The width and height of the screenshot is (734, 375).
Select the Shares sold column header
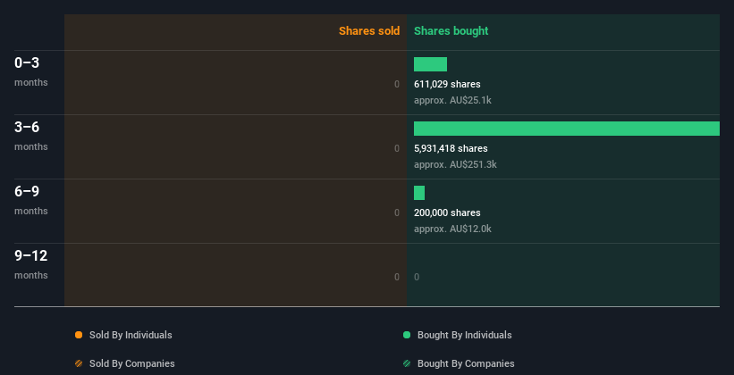(369, 31)
